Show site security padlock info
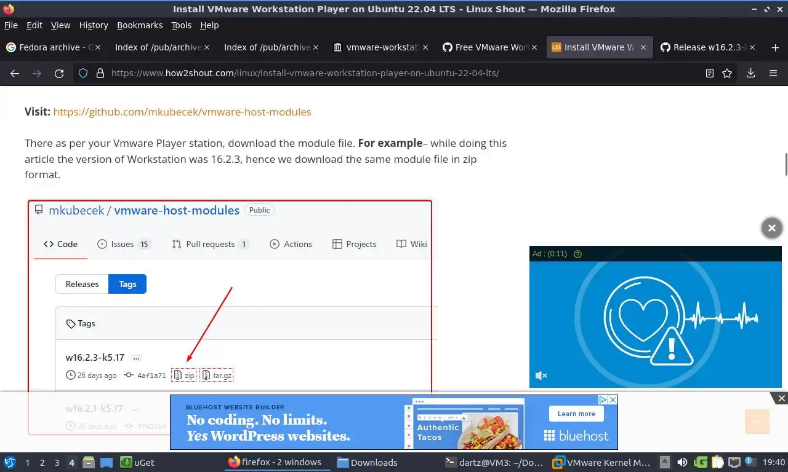Screen dimensions: 788x472 (x=100, y=73)
